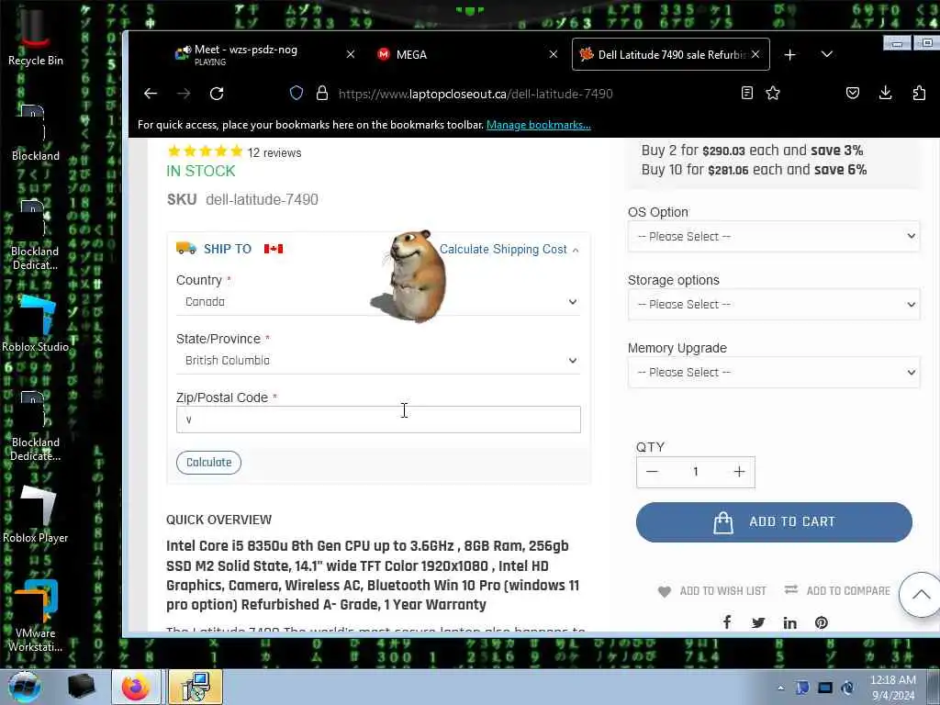This screenshot has height=705, width=940.
Task: Select Recycle Bin desktop icon
Action: coord(36,36)
